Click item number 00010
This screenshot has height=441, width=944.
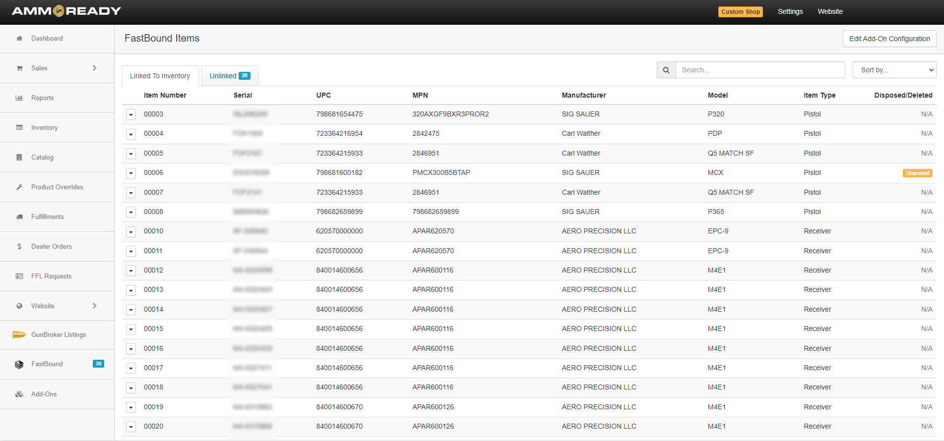153,231
